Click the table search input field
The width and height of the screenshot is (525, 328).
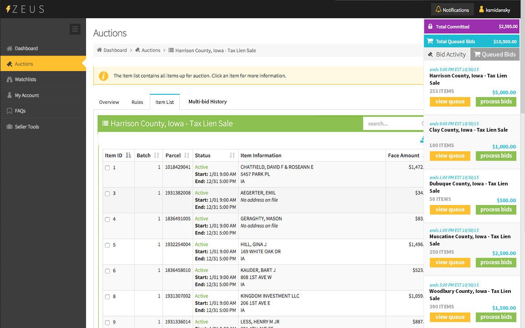coord(393,123)
